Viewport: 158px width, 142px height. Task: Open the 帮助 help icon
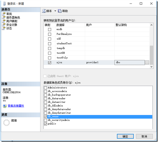pos(60,11)
